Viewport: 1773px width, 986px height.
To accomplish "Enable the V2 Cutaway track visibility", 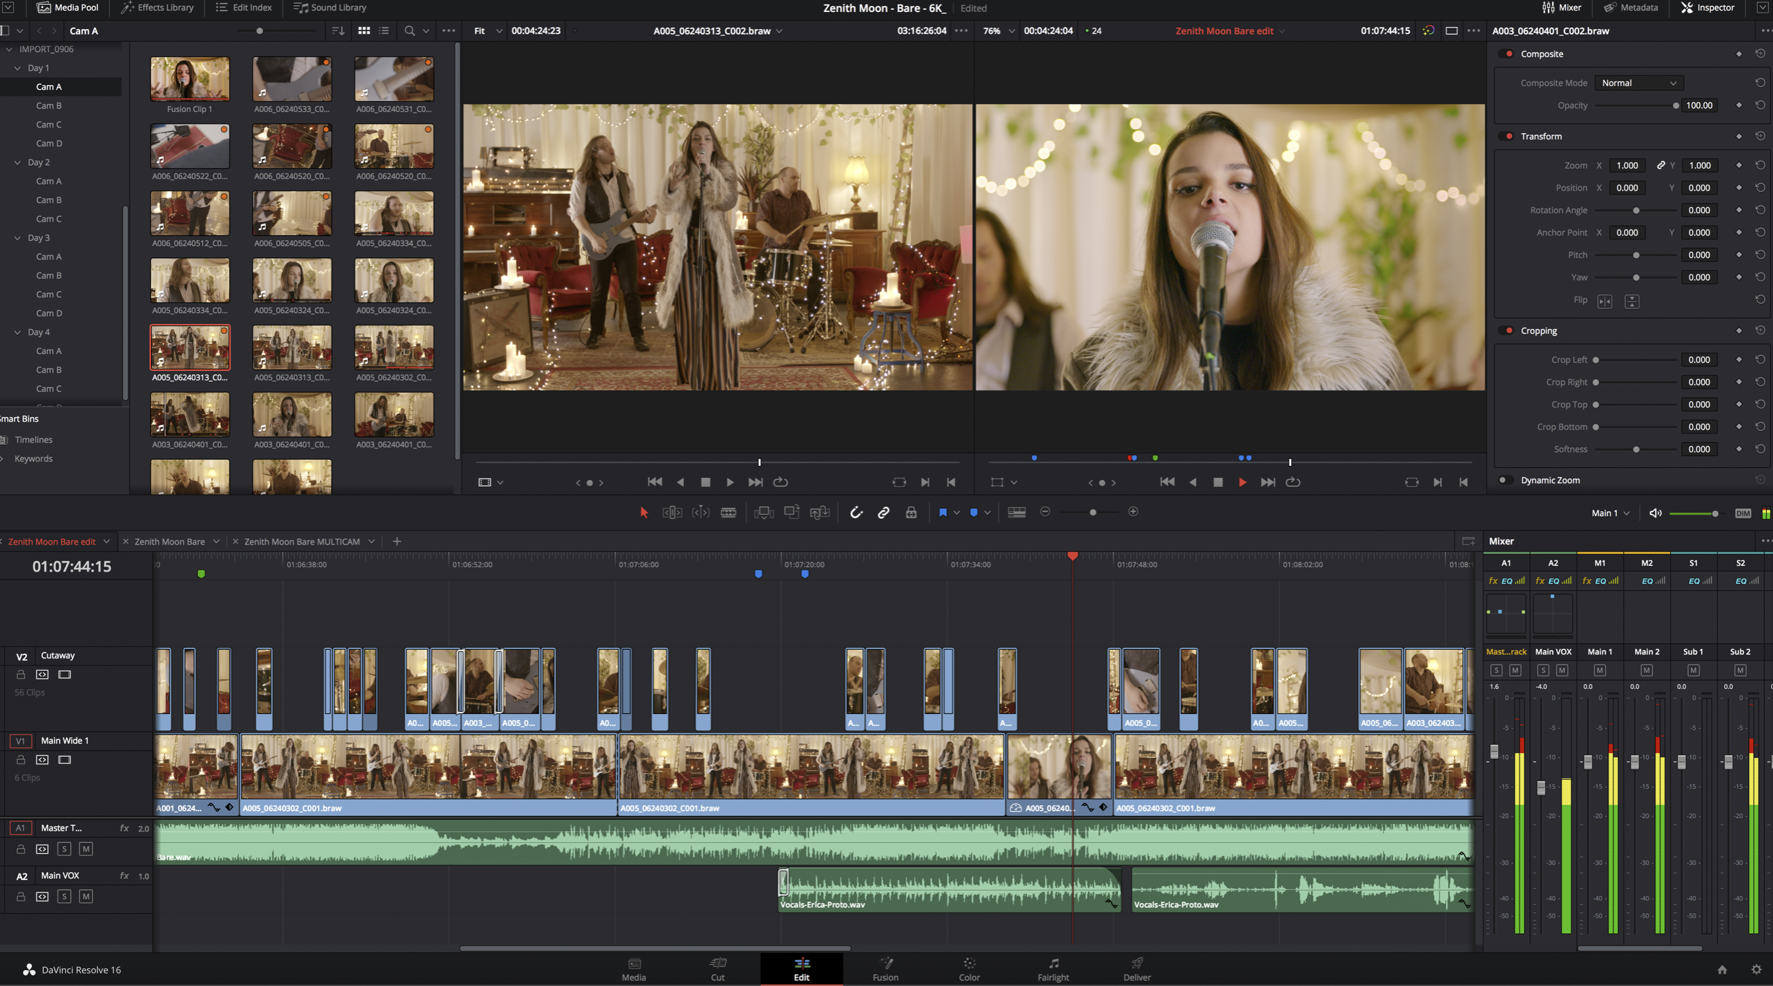I will [x=67, y=674].
